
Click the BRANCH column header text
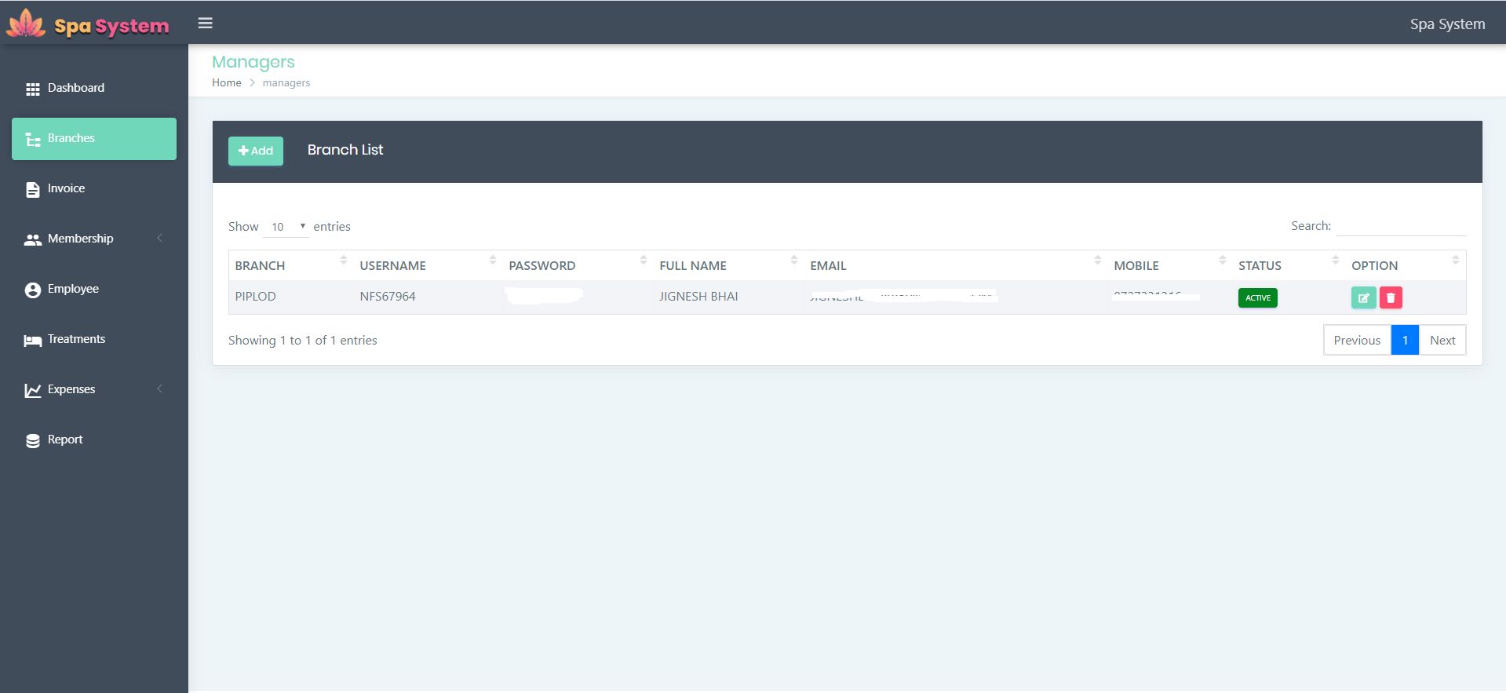[260, 265]
